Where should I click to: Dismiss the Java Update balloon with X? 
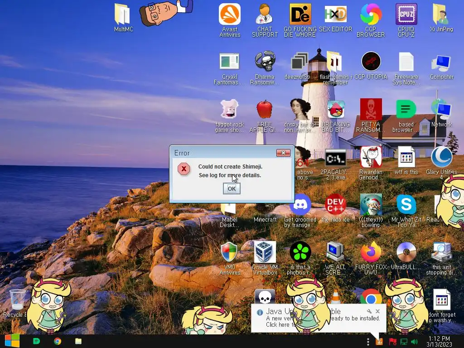pyautogui.click(x=377, y=311)
